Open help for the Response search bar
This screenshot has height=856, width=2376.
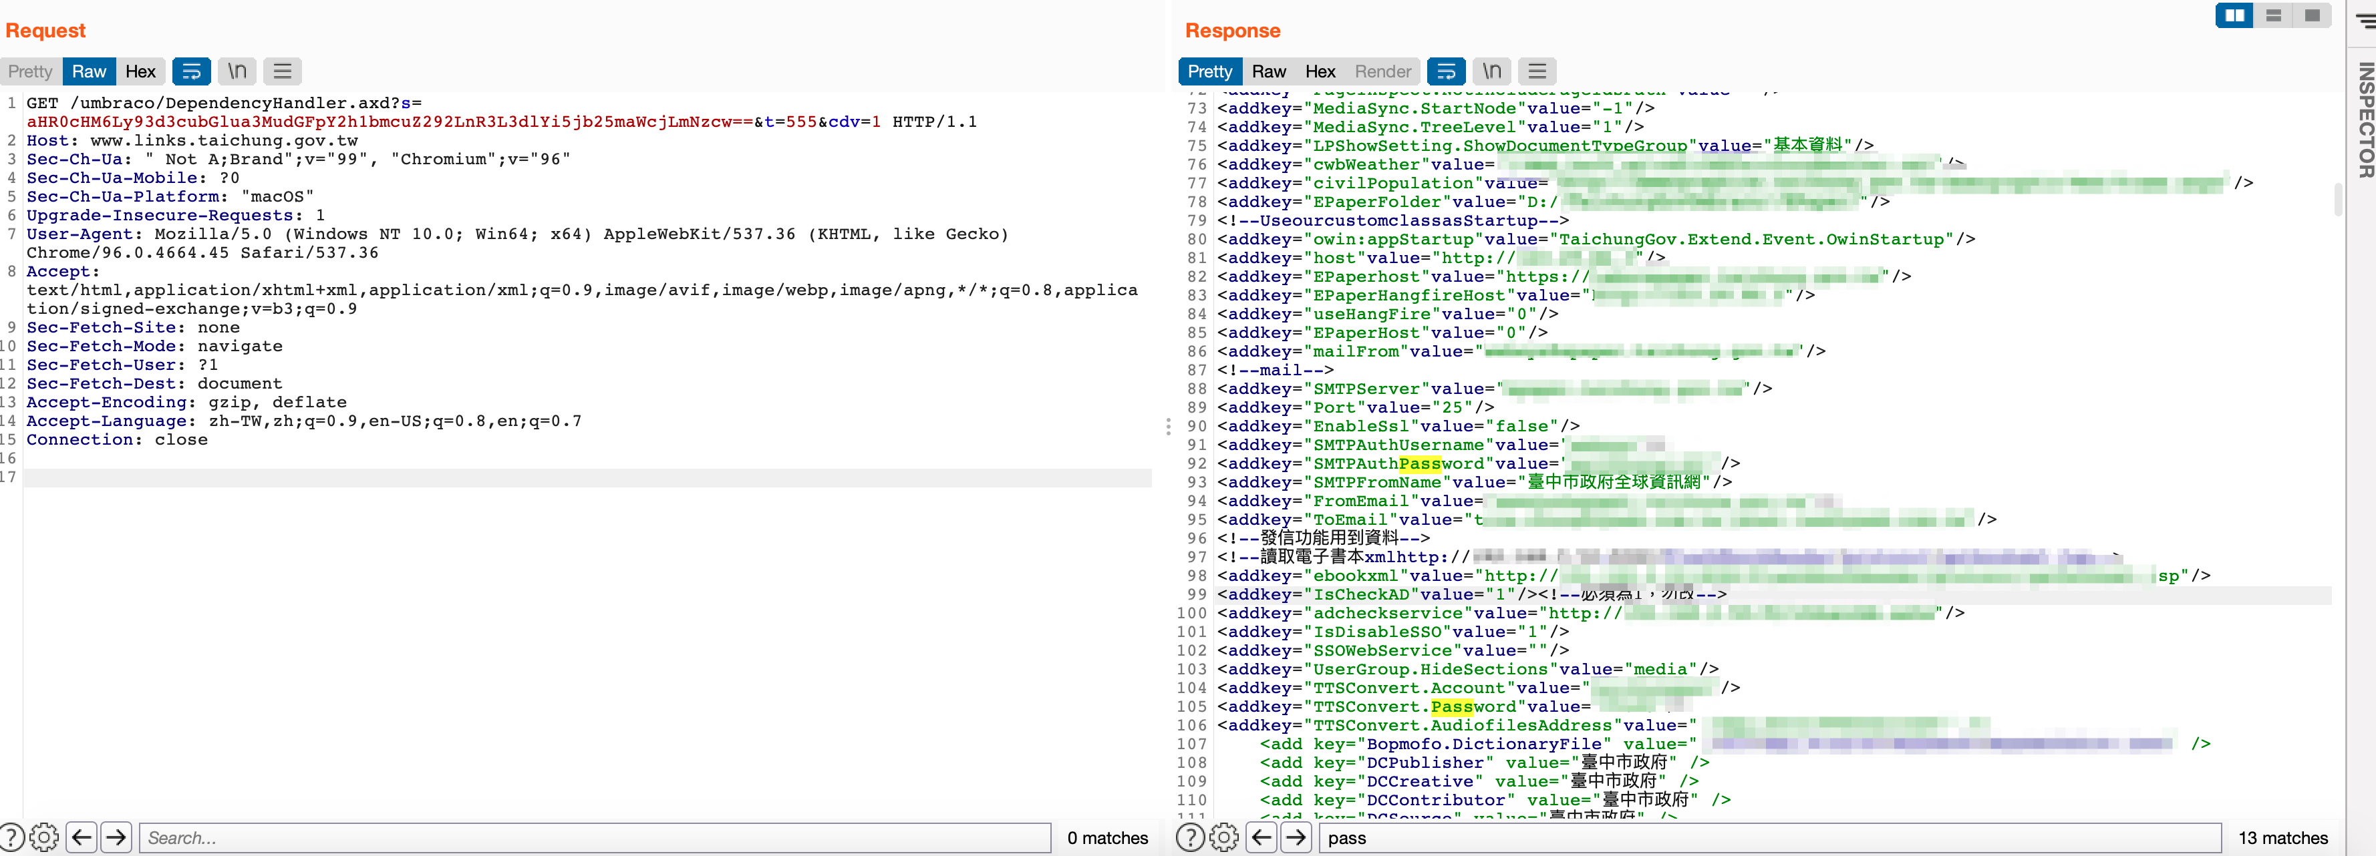click(1191, 837)
